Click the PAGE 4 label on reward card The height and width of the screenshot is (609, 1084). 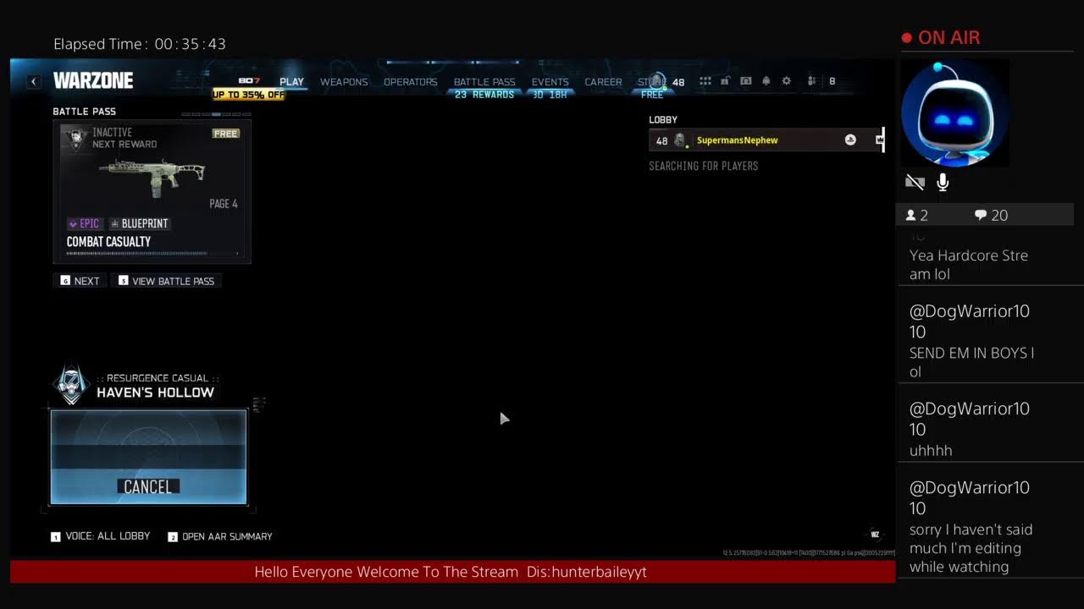click(x=224, y=204)
